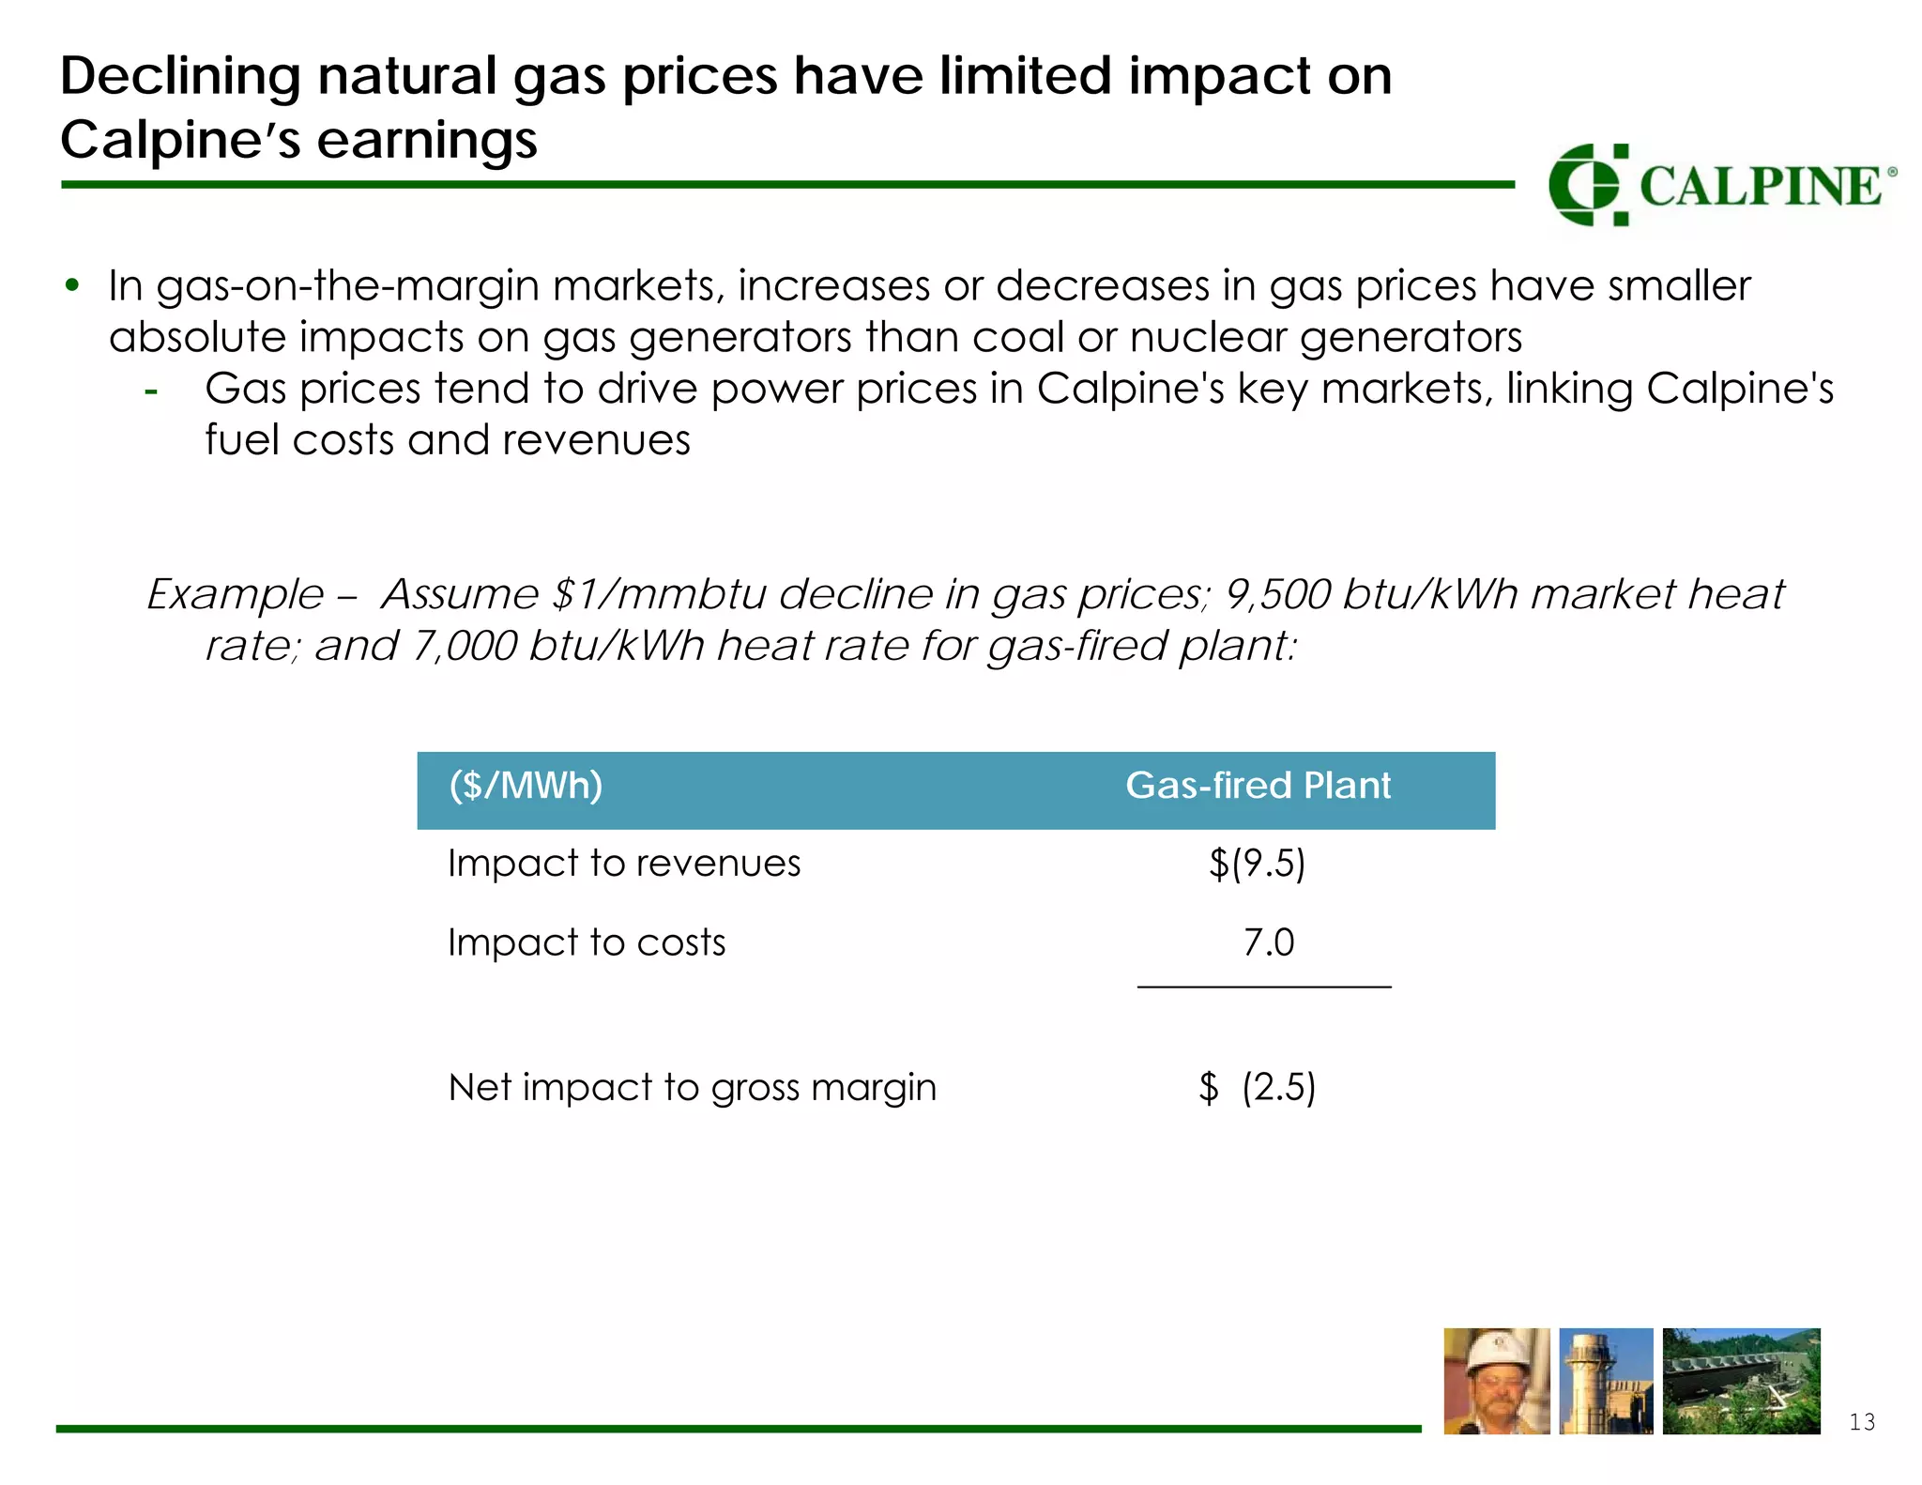Click the green line under the title
Viewport: 1922px width, 1485px height.
[x=786, y=185]
